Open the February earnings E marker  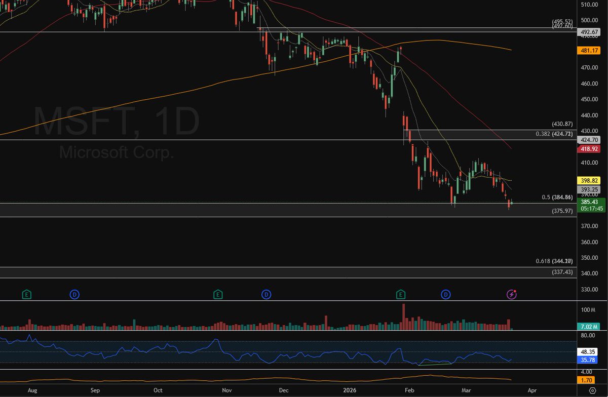click(401, 294)
